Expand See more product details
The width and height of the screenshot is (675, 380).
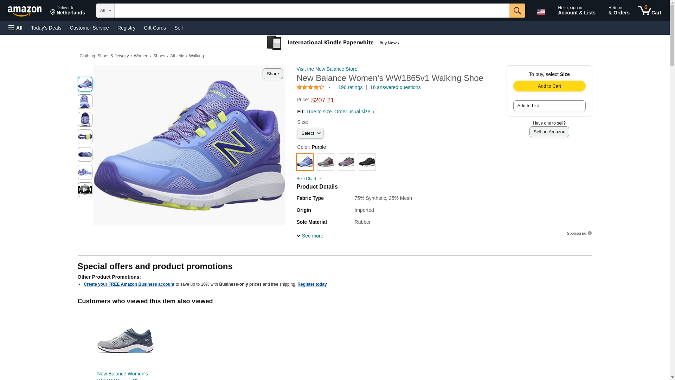tap(310, 236)
